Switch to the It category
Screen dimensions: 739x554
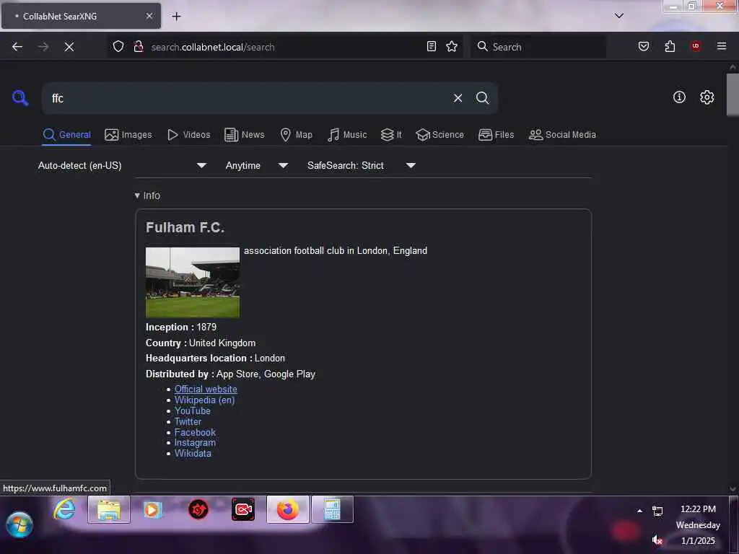(x=391, y=135)
